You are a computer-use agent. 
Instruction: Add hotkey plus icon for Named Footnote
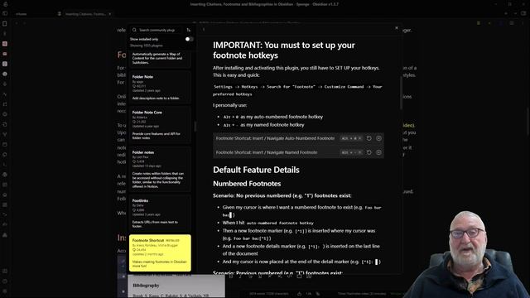tap(378, 152)
